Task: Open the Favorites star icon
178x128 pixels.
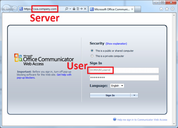Action: coord(167,9)
